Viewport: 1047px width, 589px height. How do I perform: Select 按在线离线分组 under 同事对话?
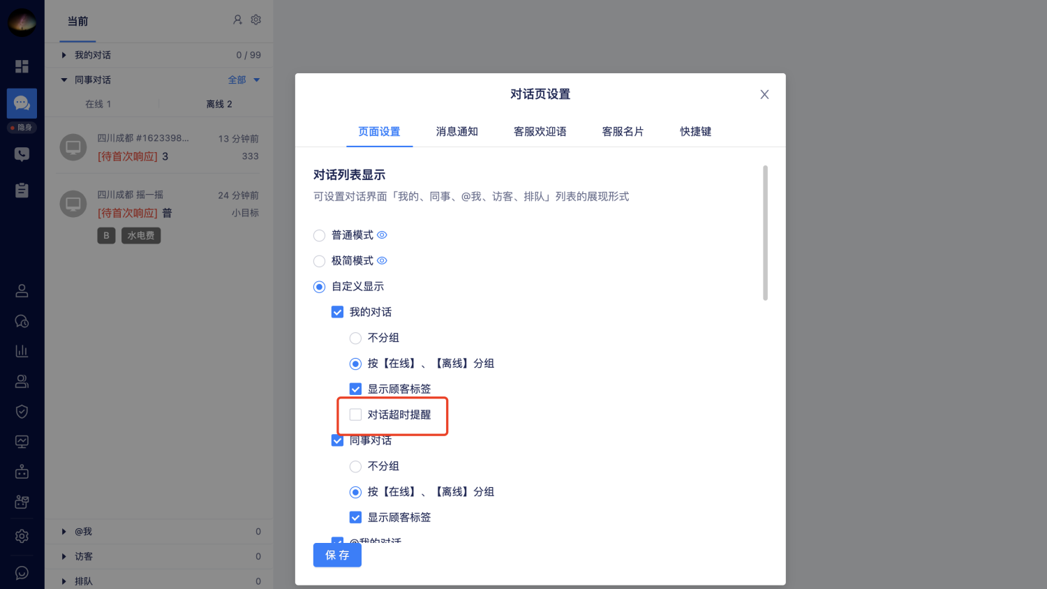coord(355,492)
